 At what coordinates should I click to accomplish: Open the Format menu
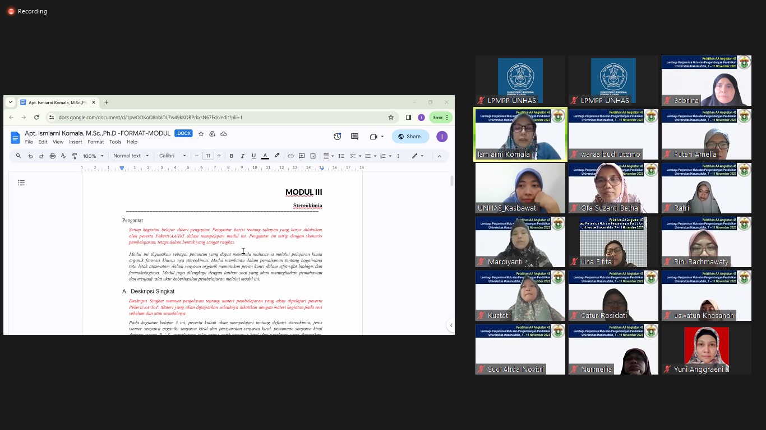point(95,142)
